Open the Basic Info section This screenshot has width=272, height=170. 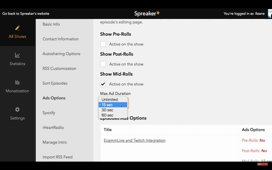(x=51, y=24)
